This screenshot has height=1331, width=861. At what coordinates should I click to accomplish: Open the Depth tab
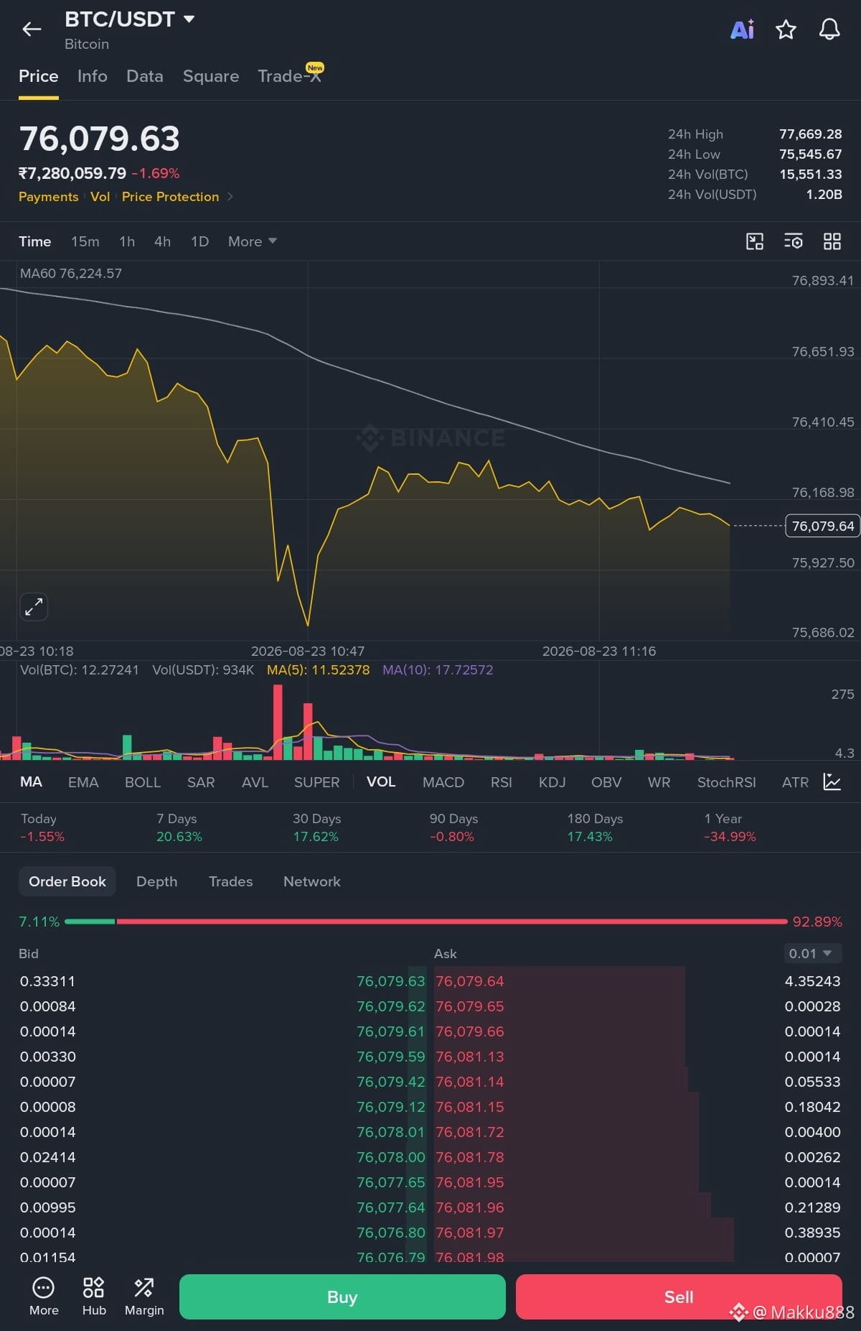pyautogui.click(x=157, y=881)
